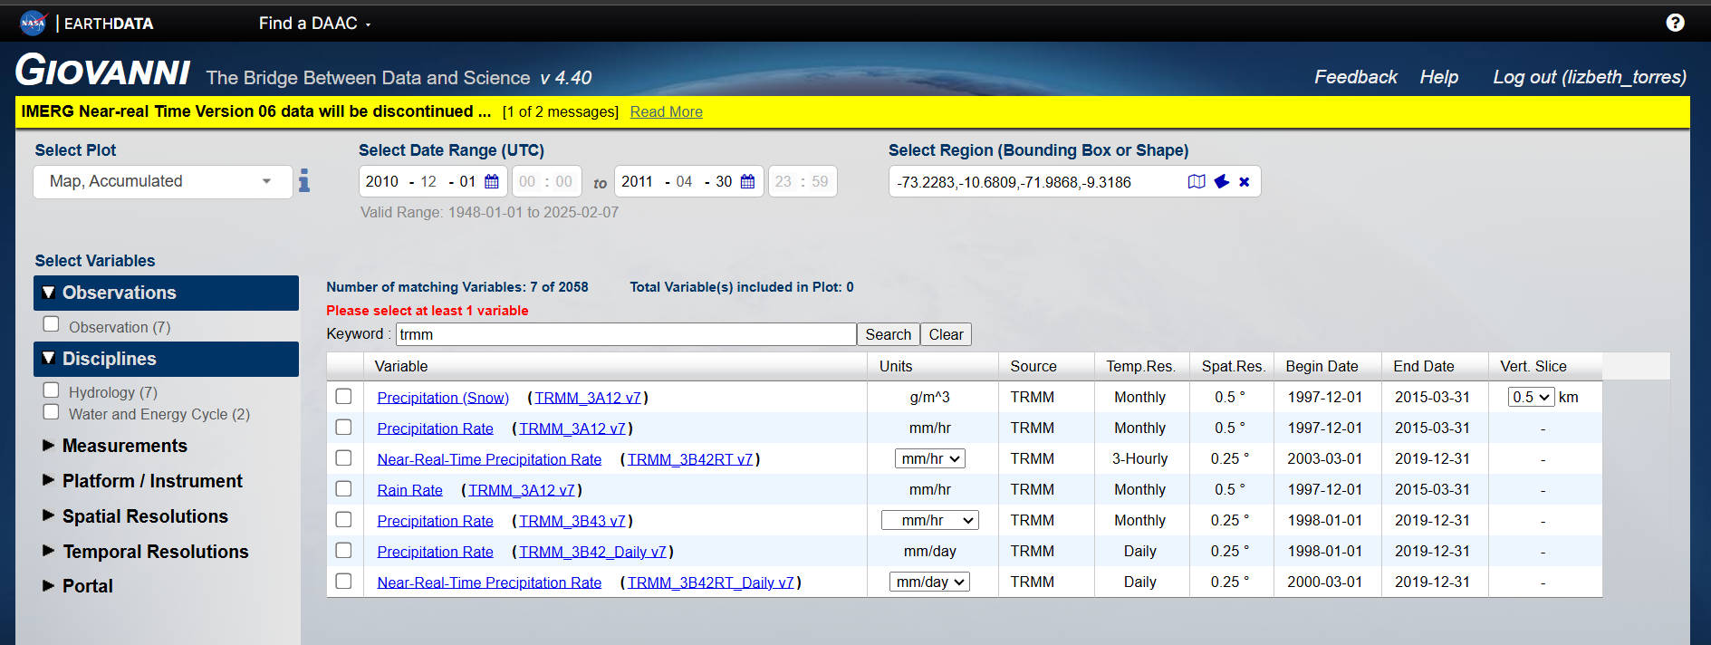Check the Precipitation Rate TRMM_3A12 v7 row

(x=343, y=428)
